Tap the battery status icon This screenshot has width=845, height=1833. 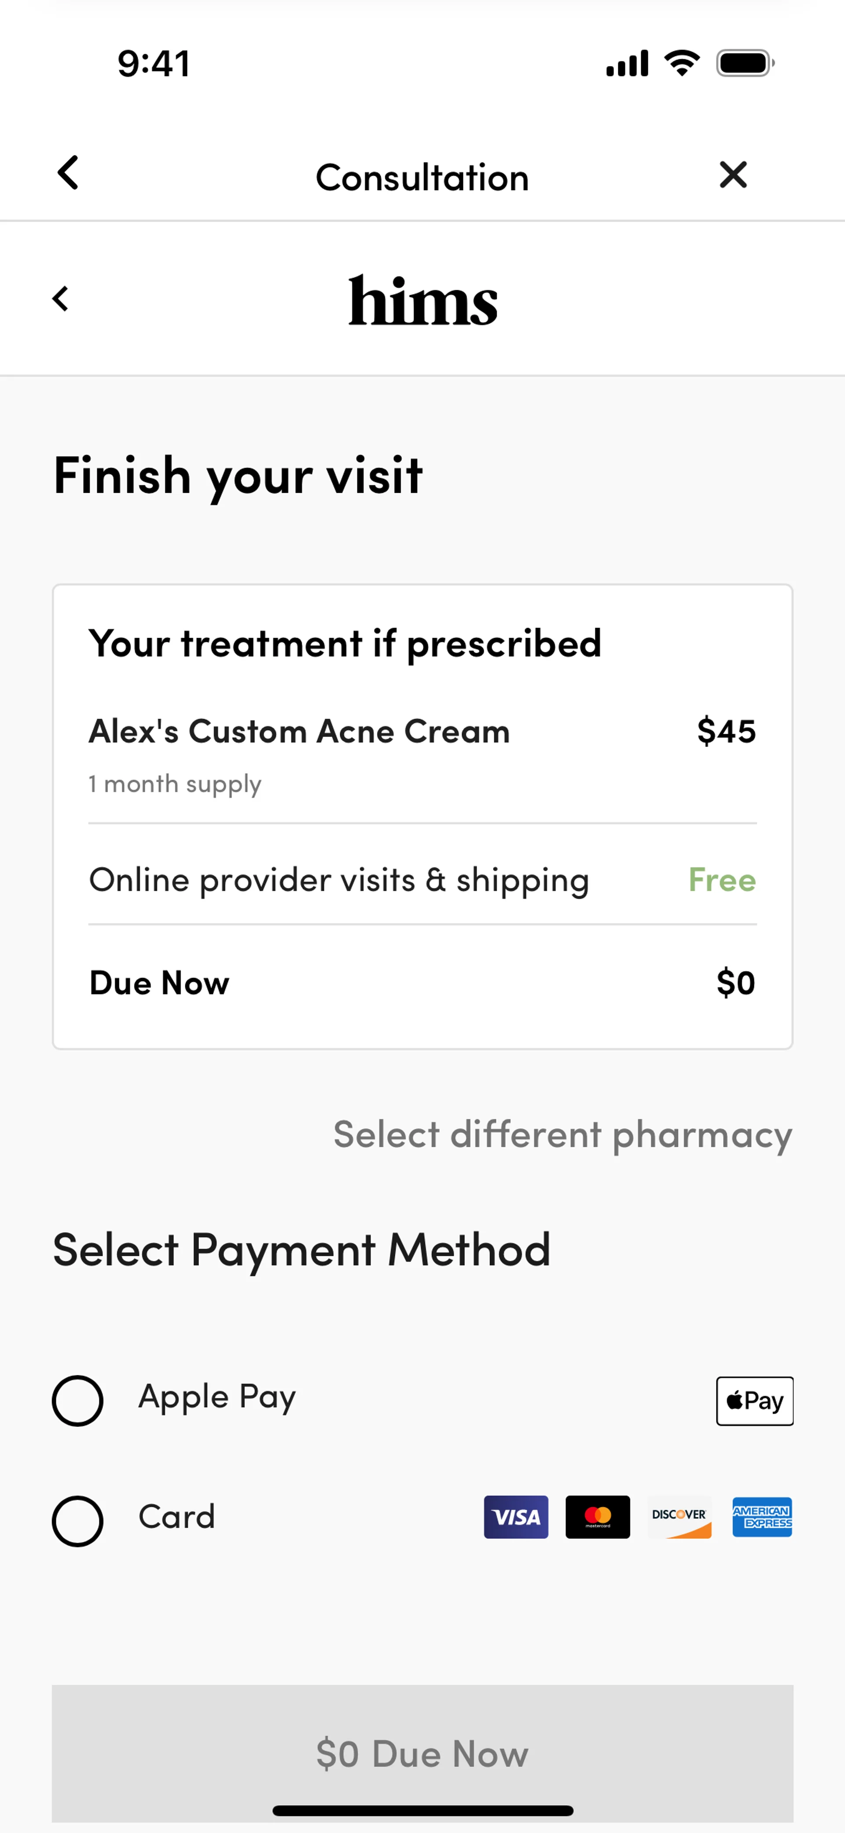tap(745, 63)
